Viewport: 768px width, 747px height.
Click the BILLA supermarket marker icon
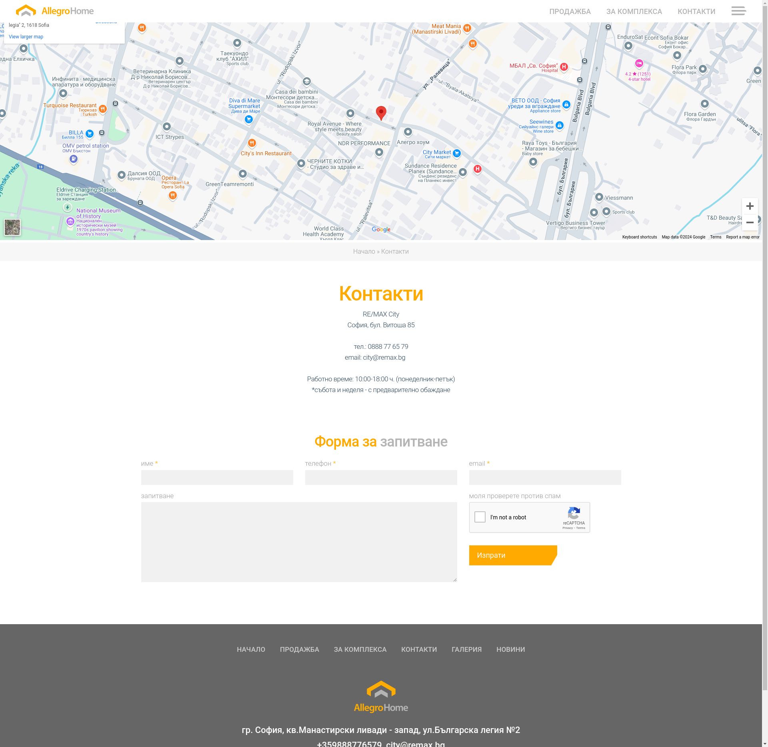click(90, 134)
